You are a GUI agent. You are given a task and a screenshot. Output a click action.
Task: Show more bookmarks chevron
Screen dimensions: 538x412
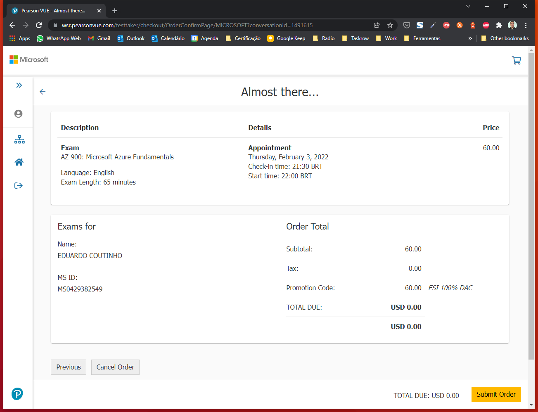click(x=470, y=38)
